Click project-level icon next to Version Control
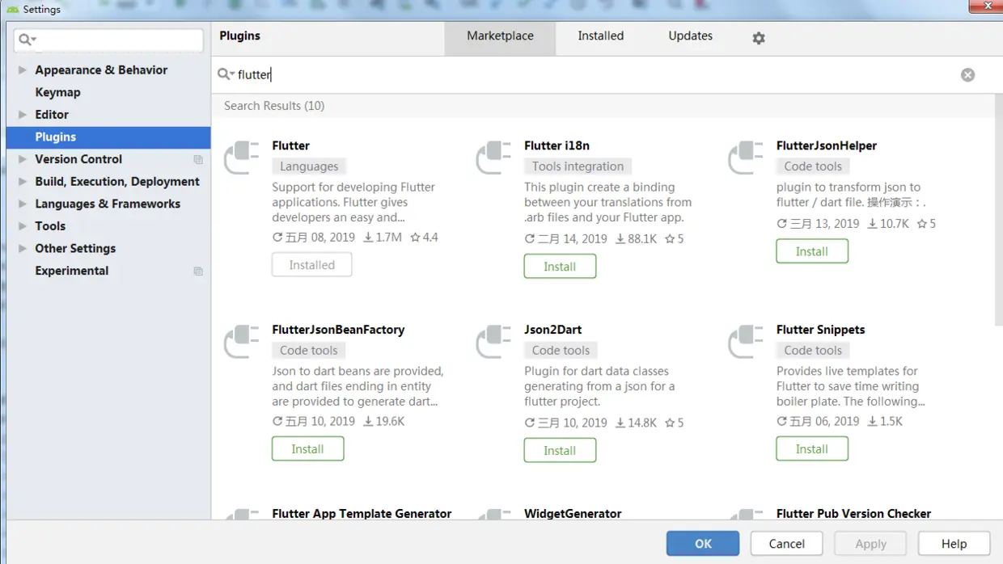 click(x=198, y=160)
